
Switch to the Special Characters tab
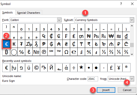click(x=28, y=13)
